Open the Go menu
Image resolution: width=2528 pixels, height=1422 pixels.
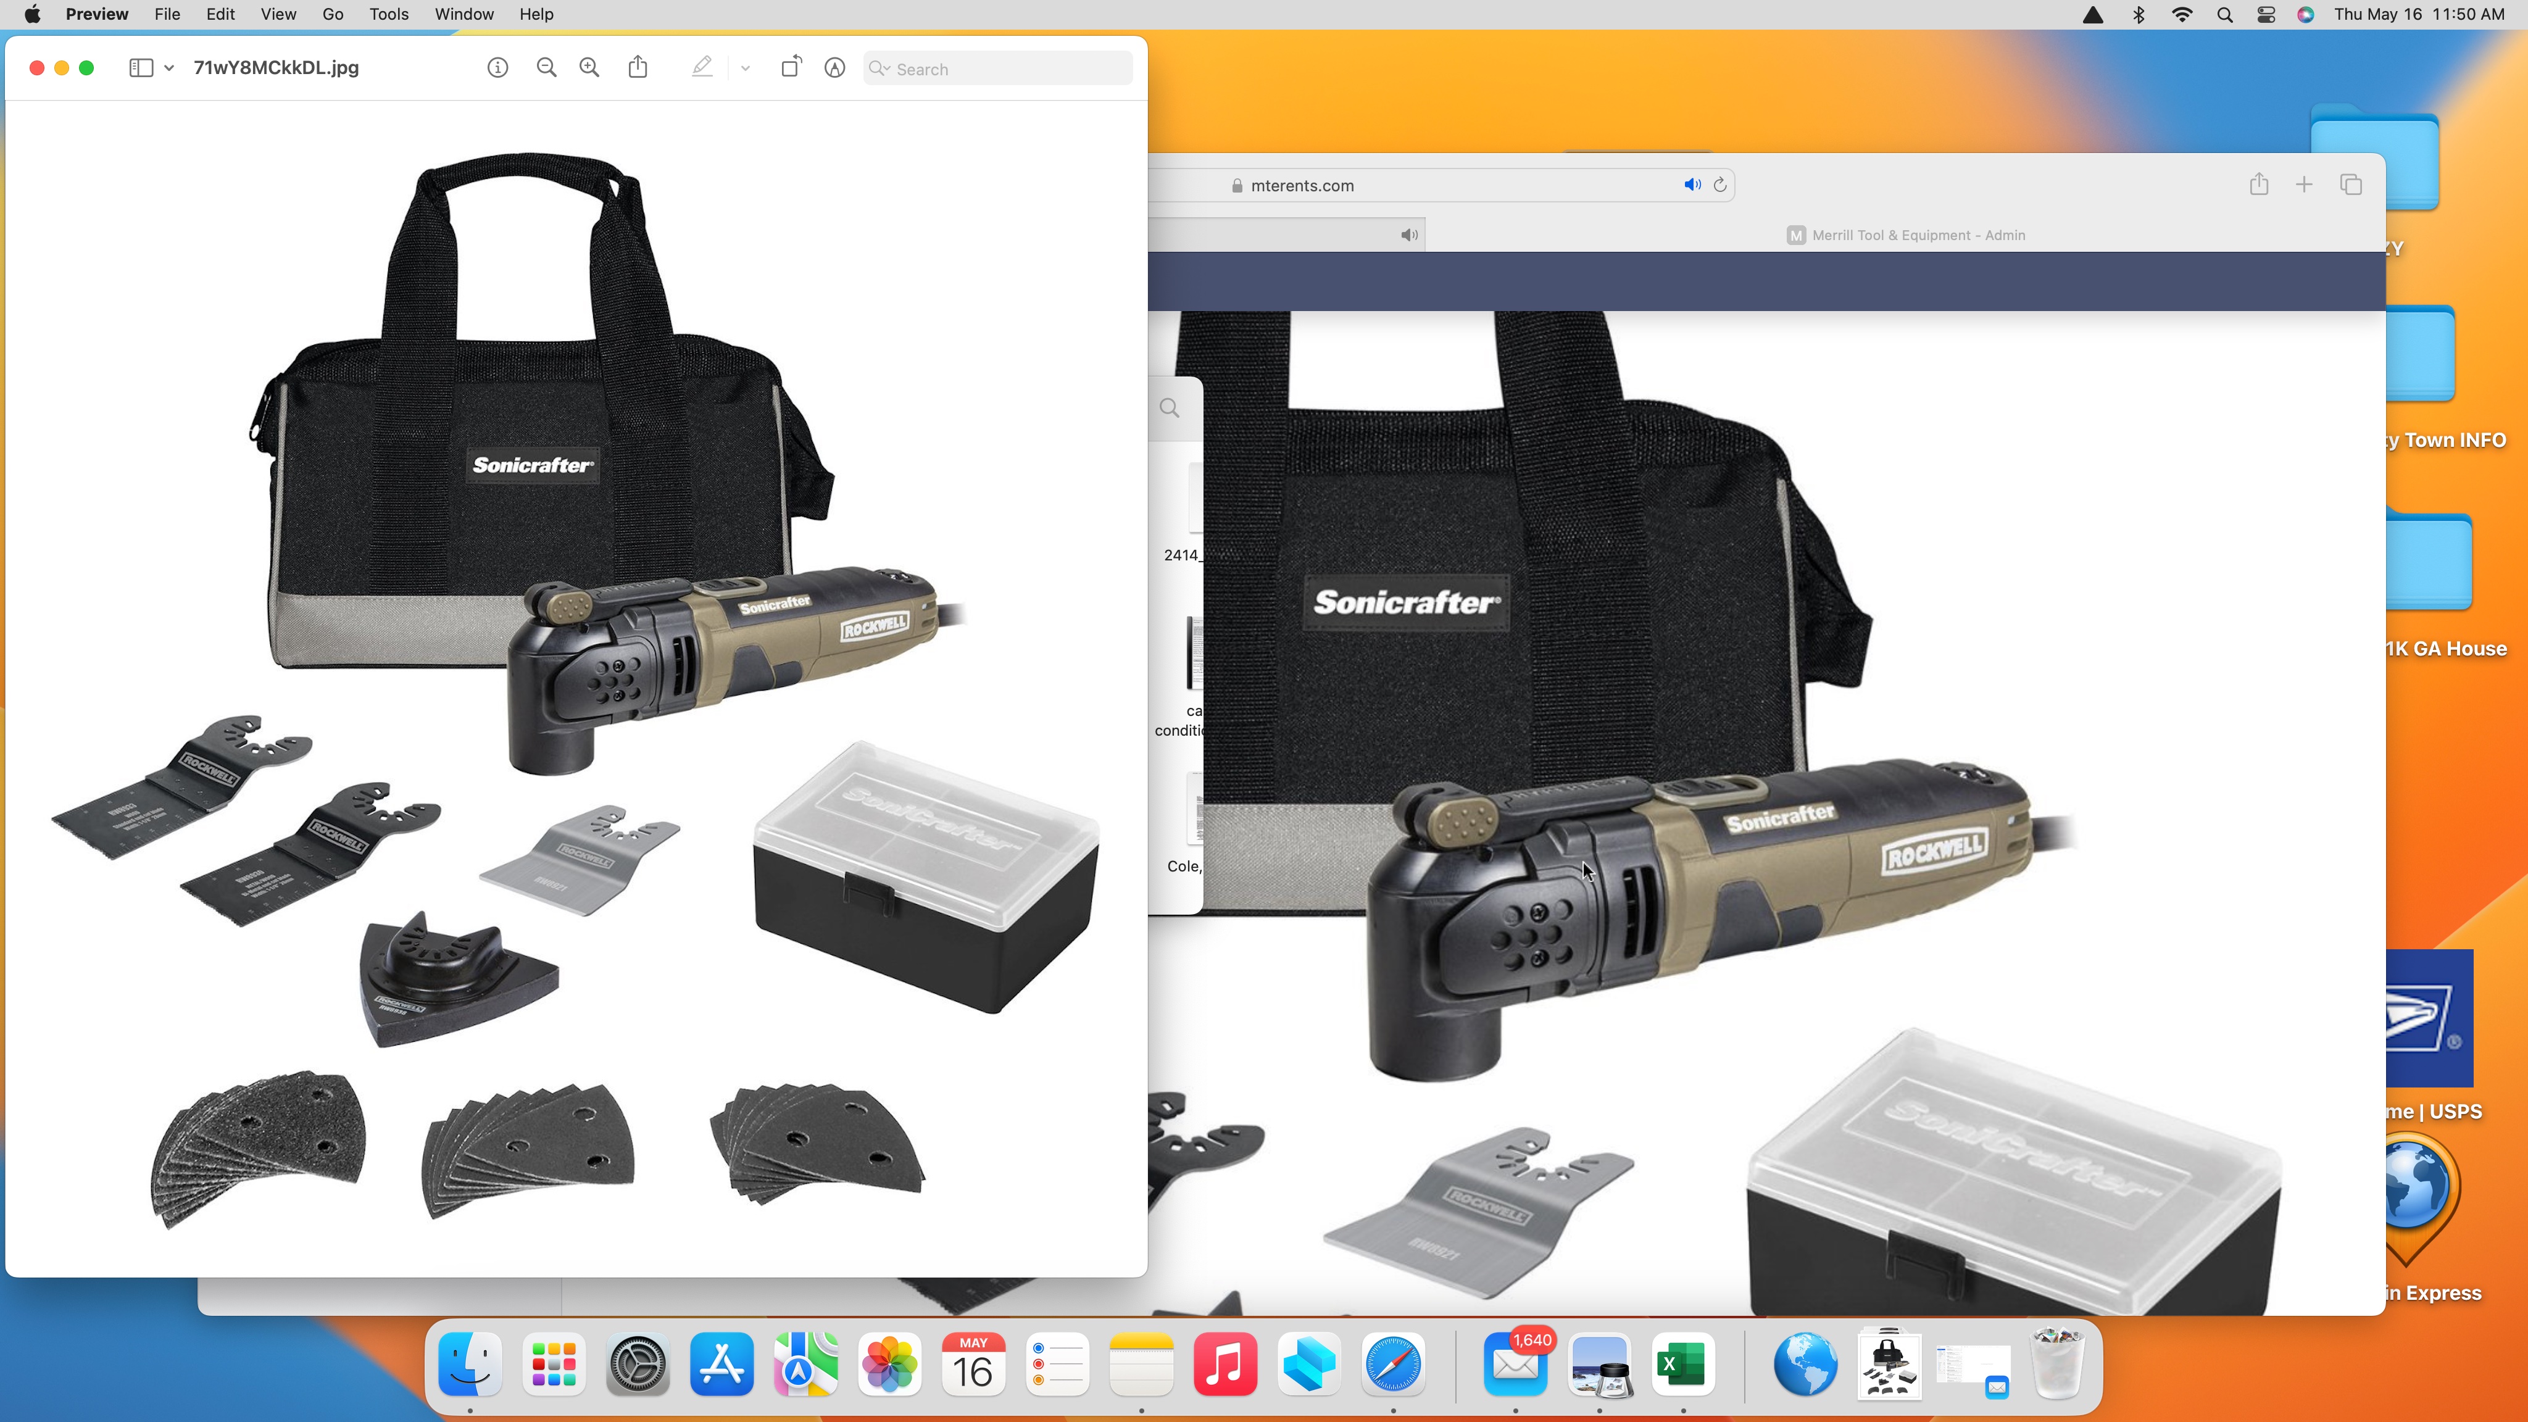coord(333,15)
